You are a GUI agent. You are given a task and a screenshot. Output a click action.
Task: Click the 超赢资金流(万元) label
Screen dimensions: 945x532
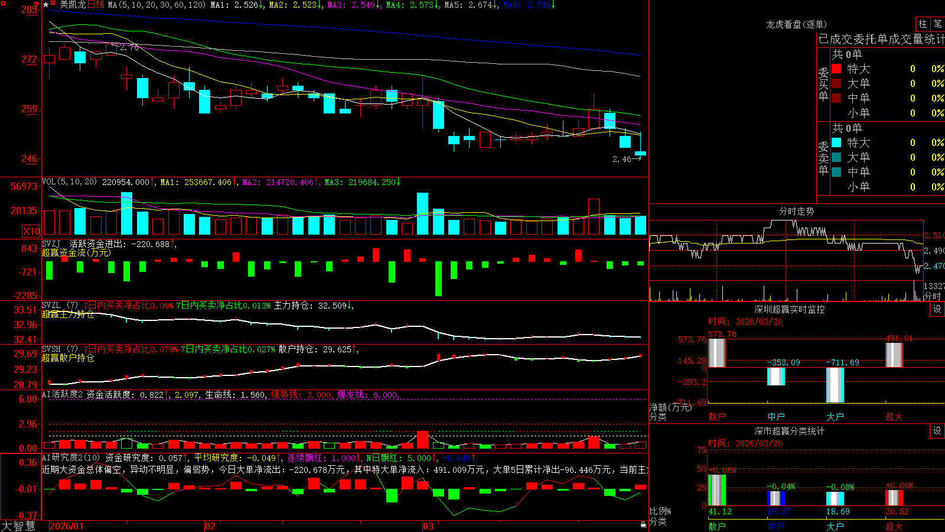click(x=76, y=252)
